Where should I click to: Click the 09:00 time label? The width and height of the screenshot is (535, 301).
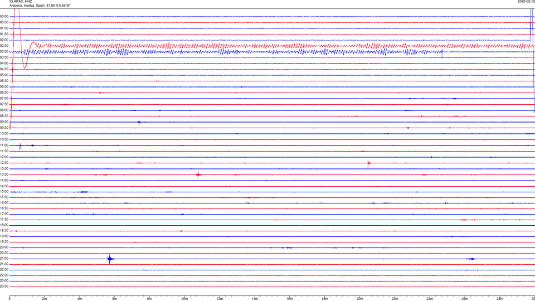4,122
